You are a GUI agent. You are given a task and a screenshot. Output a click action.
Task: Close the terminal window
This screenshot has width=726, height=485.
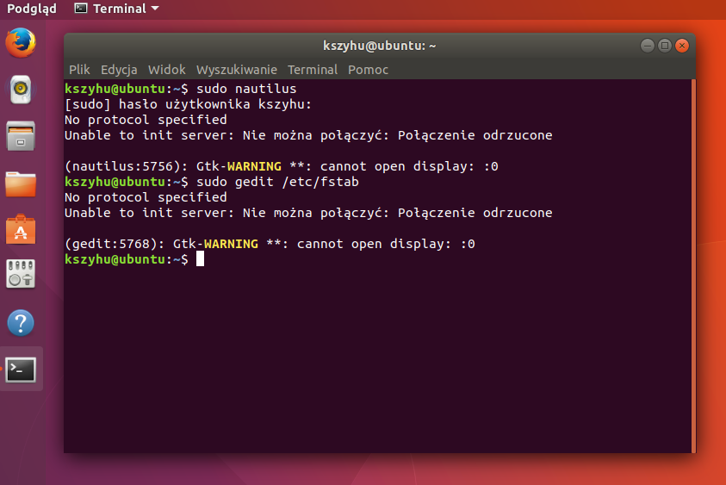[x=681, y=46]
